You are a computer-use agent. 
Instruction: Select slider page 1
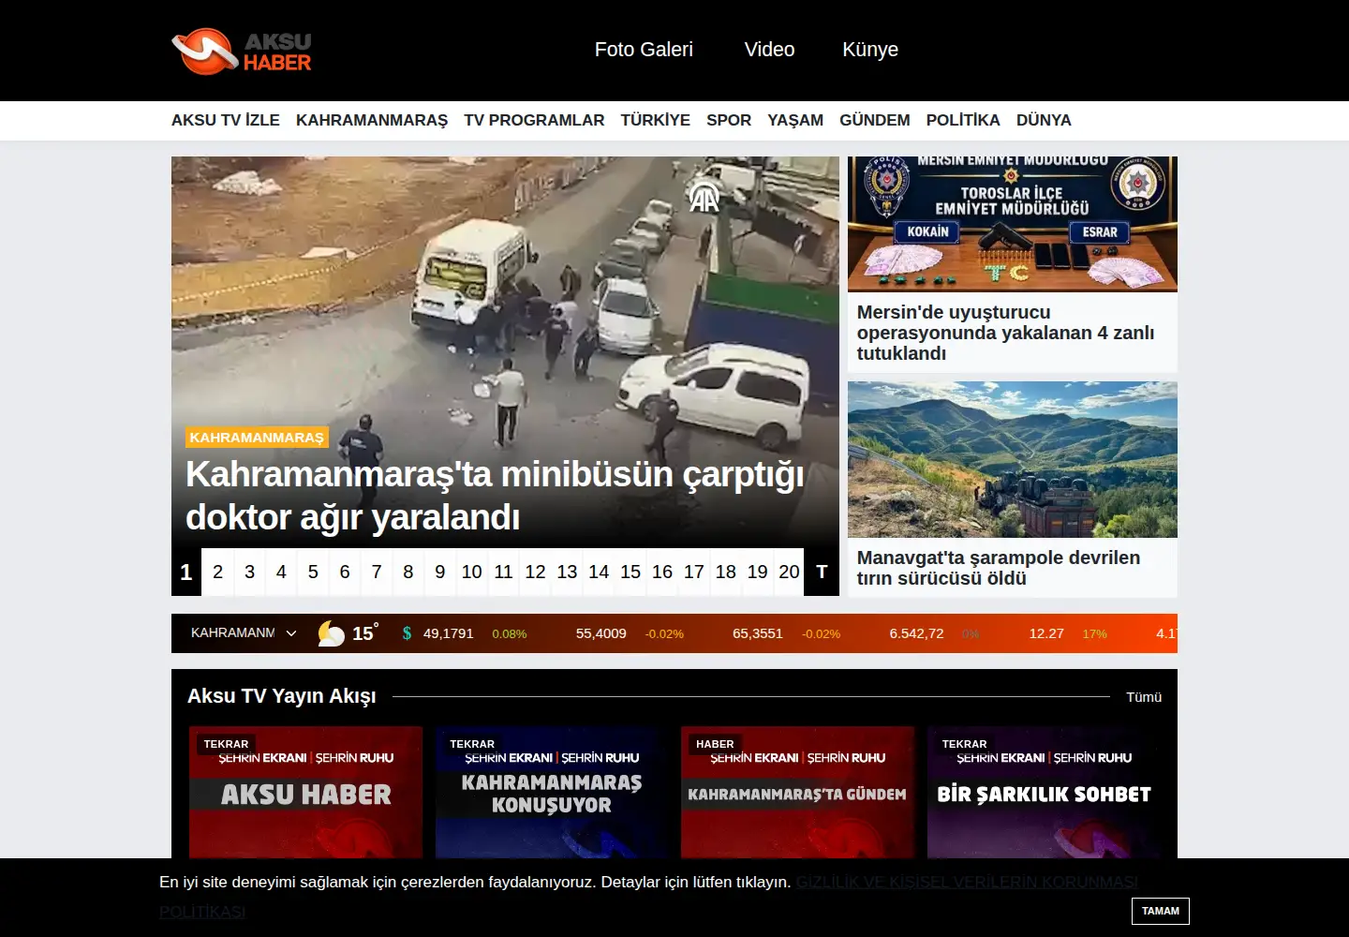click(186, 572)
